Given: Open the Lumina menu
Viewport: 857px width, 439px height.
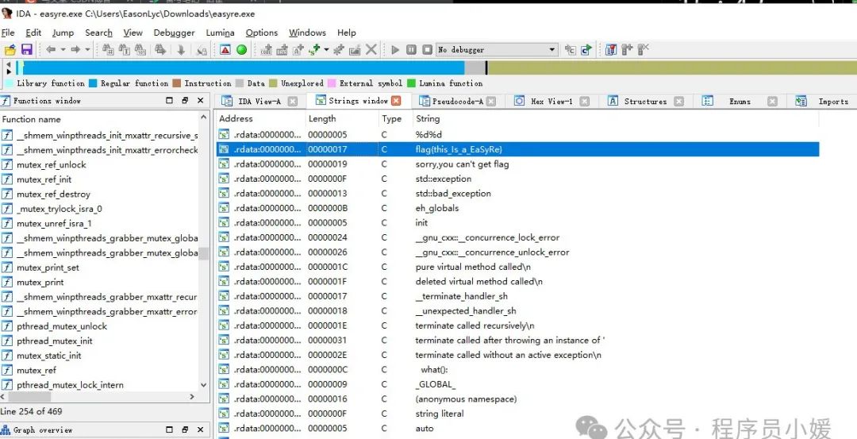Looking at the screenshot, I should [221, 33].
